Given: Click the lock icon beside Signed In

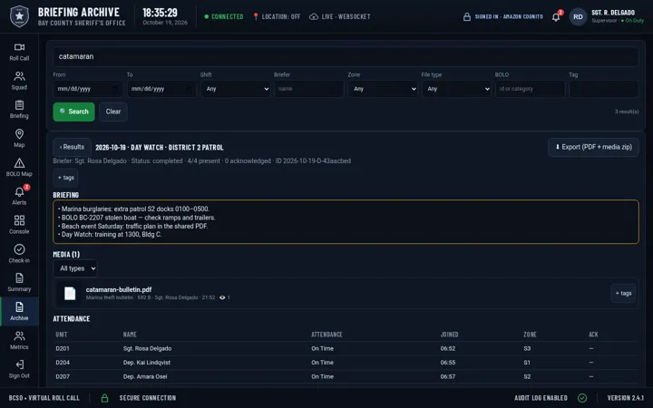Looking at the screenshot, I should pyautogui.click(x=467, y=16).
